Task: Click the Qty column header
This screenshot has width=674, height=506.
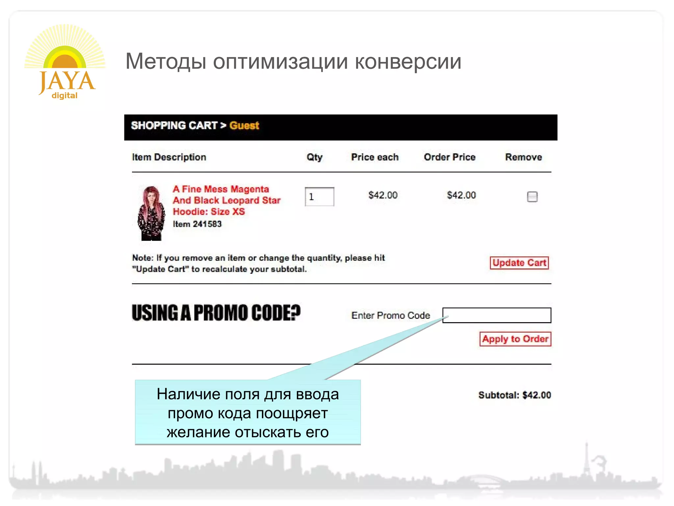Action: click(x=315, y=157)
